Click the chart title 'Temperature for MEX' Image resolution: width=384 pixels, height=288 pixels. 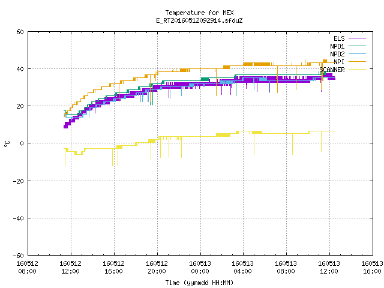tap(199, 13)
